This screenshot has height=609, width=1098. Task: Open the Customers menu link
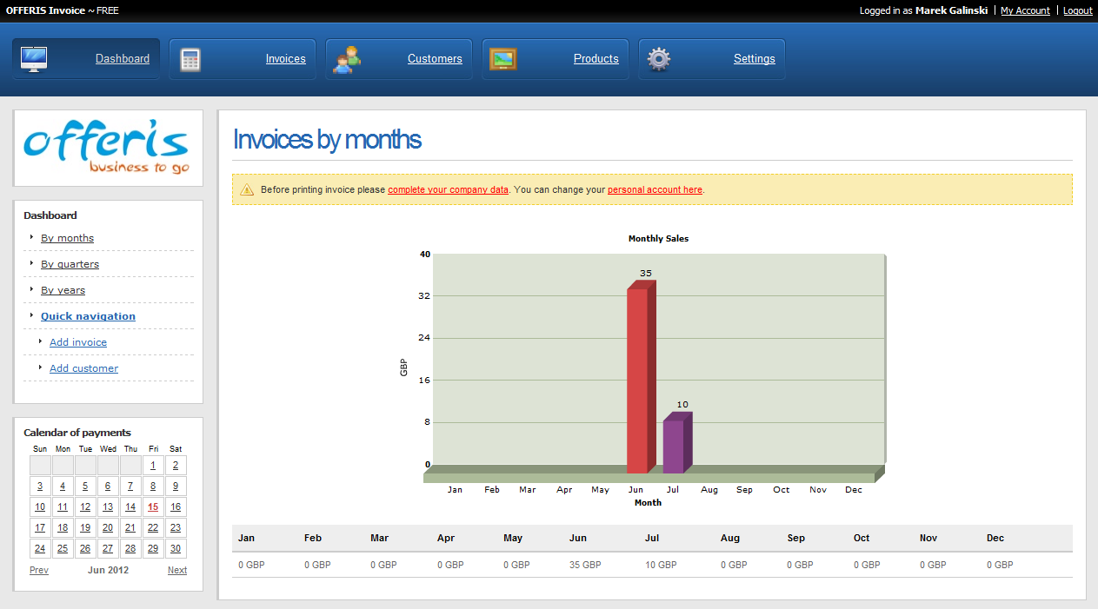coord(435,59)
